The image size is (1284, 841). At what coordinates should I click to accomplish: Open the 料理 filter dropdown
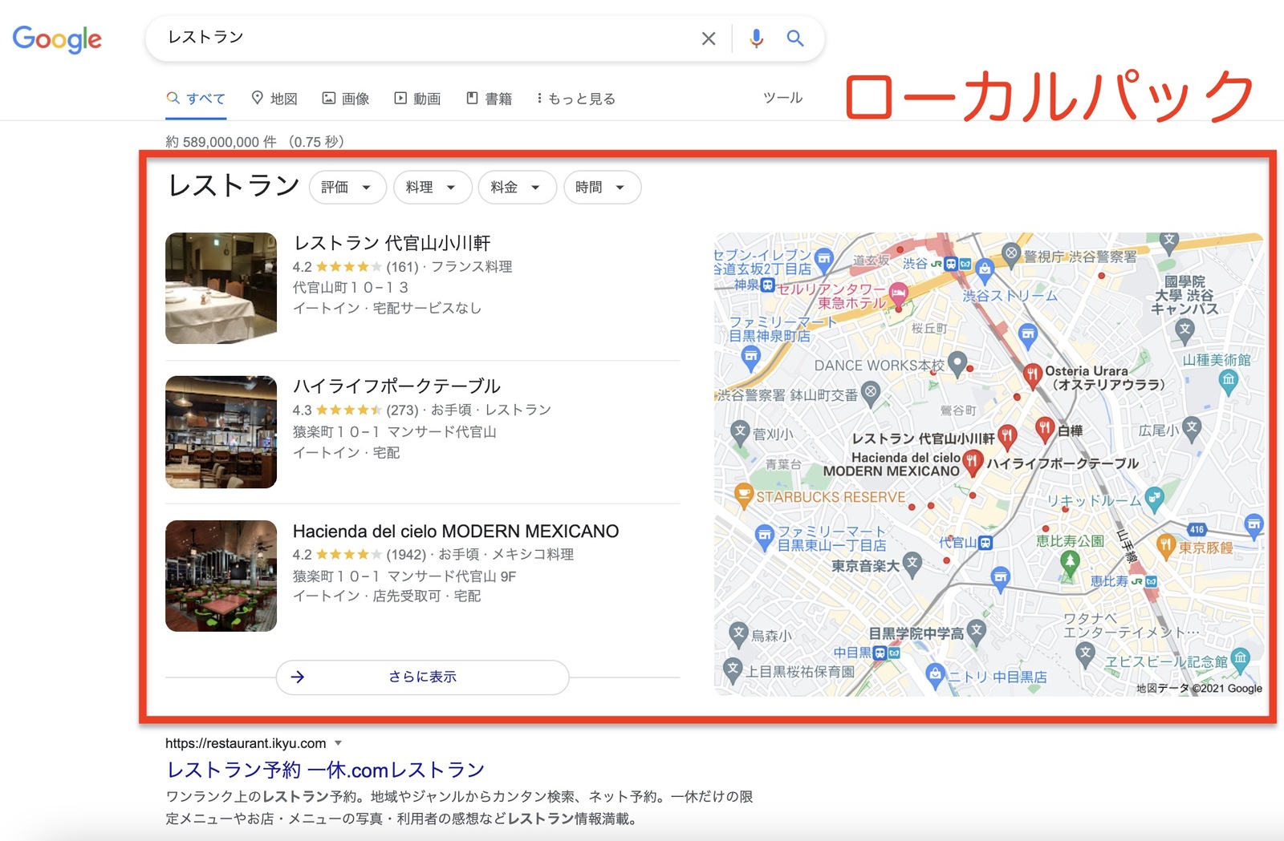tap(432, 188)
